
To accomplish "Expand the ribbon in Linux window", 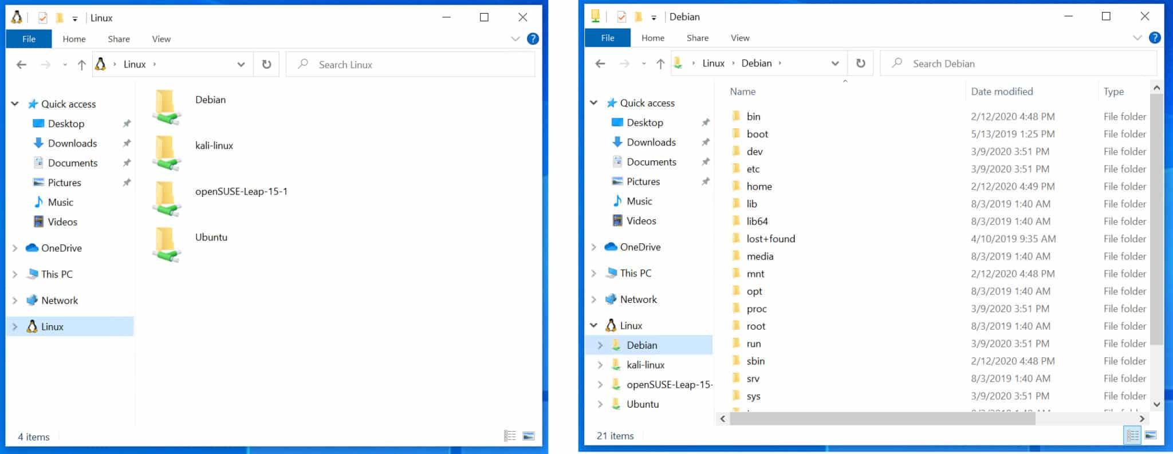I will pyautogui.click(x=515, y=39).
